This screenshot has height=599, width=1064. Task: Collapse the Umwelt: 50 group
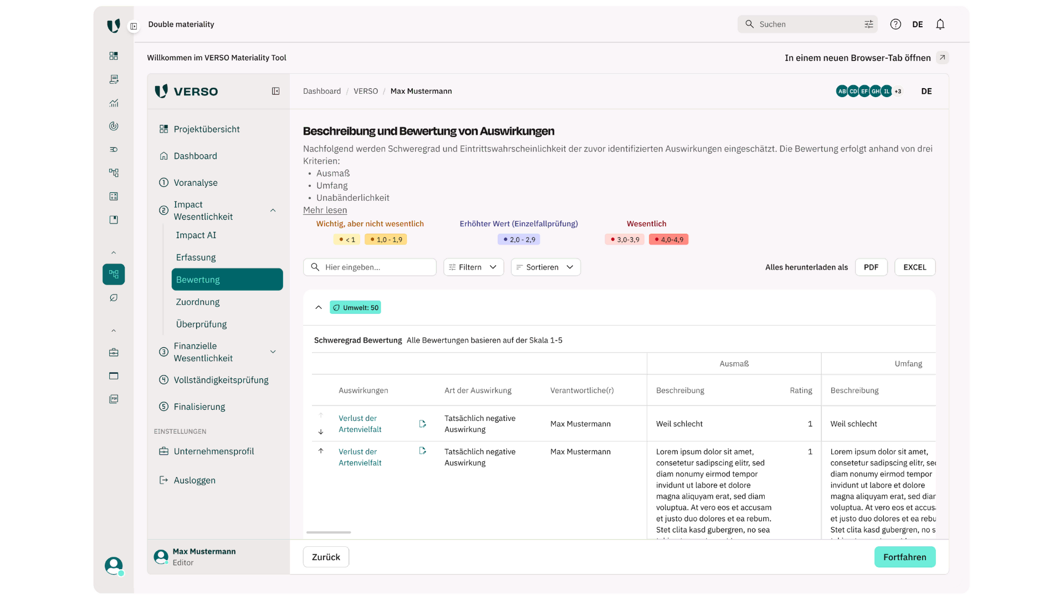319,307
